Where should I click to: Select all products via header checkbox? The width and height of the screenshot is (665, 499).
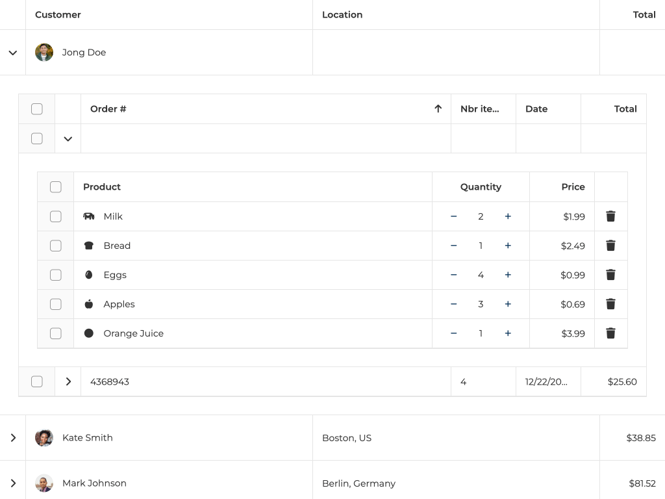(56, 187)
